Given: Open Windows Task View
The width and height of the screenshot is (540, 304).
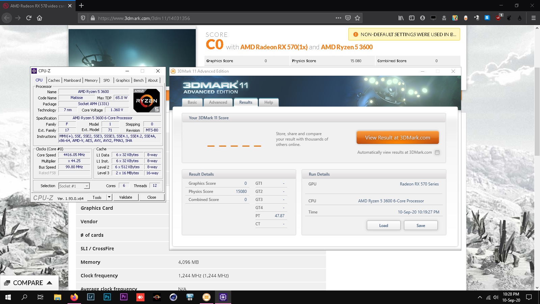Looking at the screenshot, I should 40,297.
